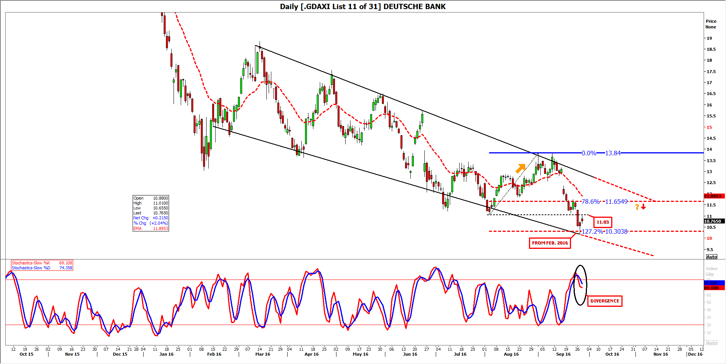Click the Auto scale button in price pane

click(712, 257)
